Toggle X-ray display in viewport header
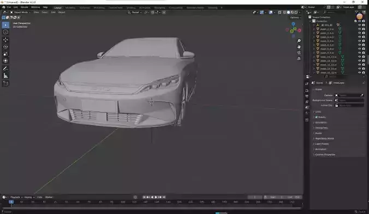 279,12
